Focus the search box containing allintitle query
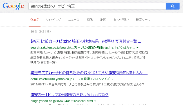Screen dimensions: 183x105 tap(97, 6)
